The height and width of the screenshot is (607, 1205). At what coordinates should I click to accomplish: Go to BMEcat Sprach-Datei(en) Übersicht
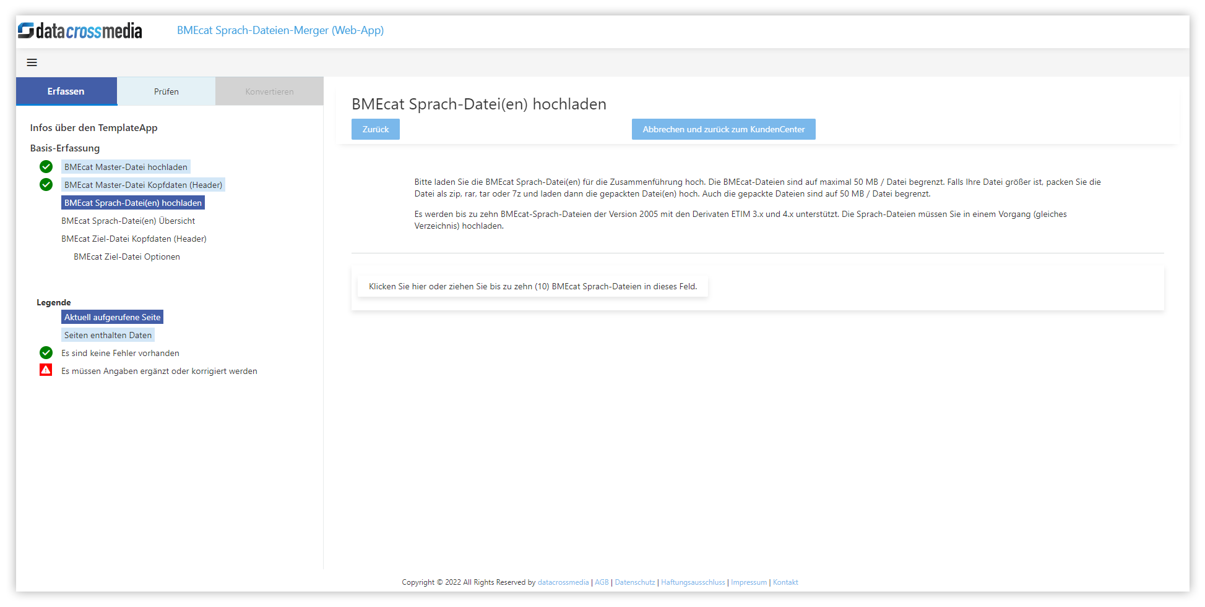tap(128, 221)
